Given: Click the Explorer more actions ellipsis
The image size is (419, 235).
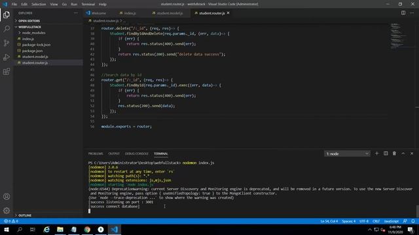Looking at the screenshot, I should pyautogui.click(x=76, y=13).
